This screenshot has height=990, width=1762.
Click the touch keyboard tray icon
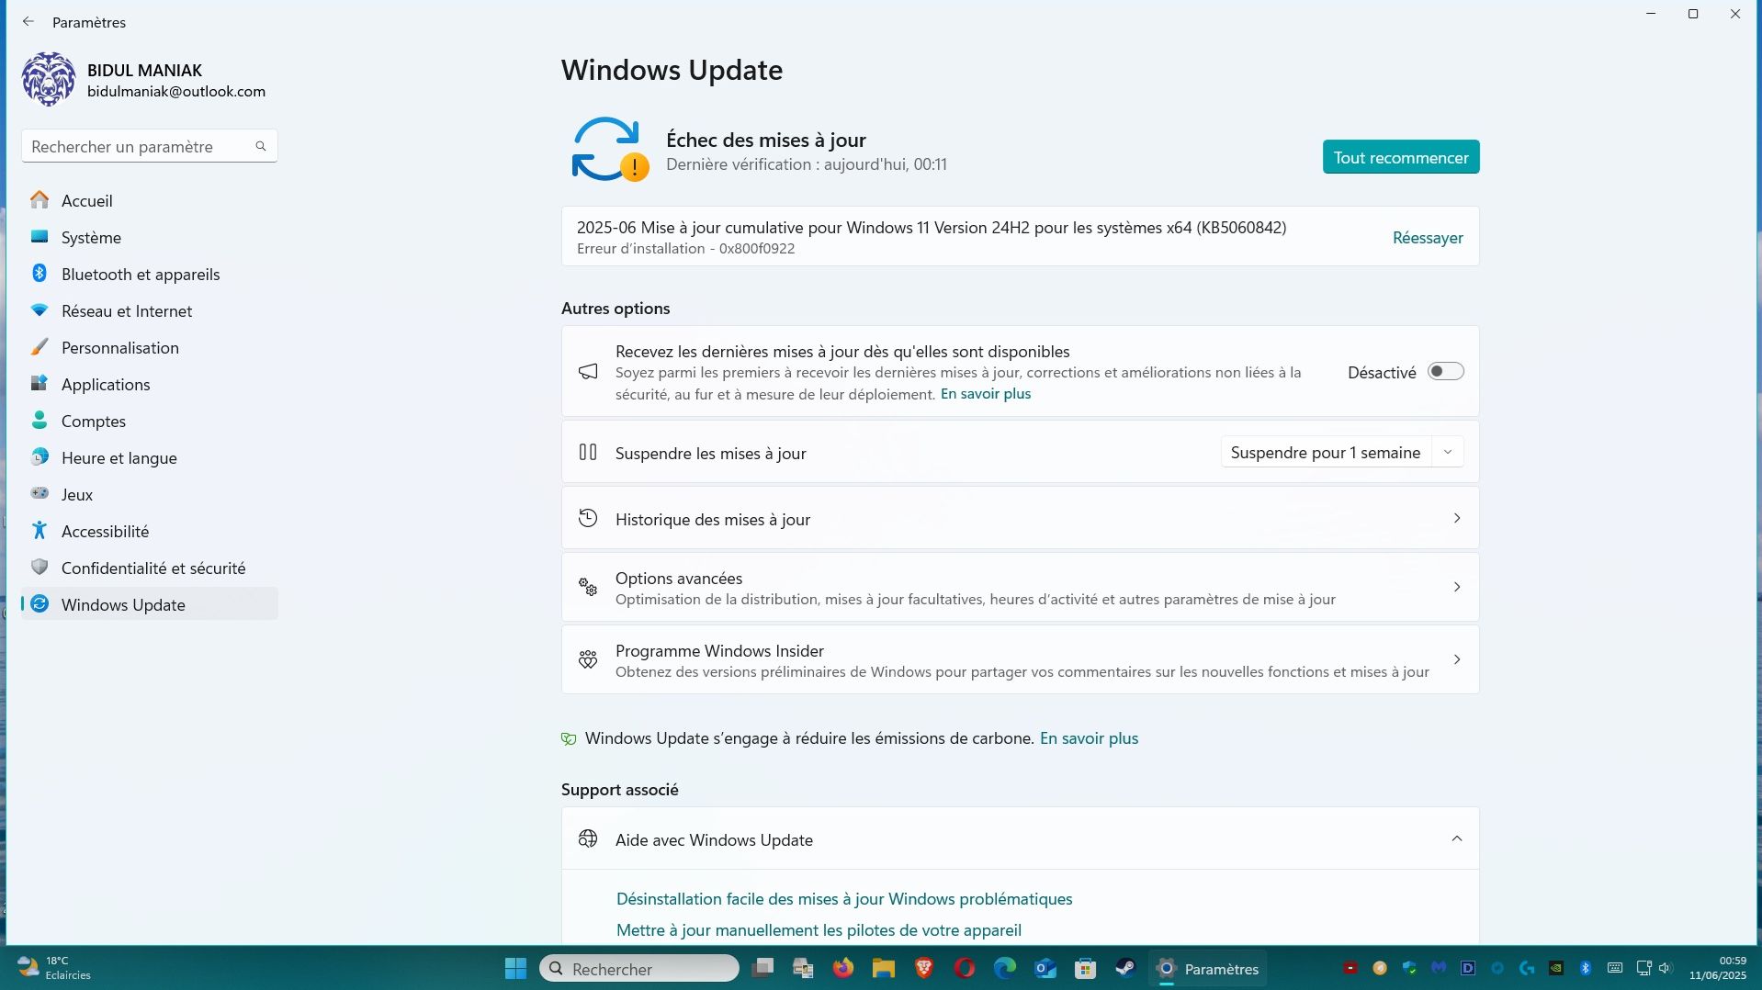click(x=1615, y=968)
